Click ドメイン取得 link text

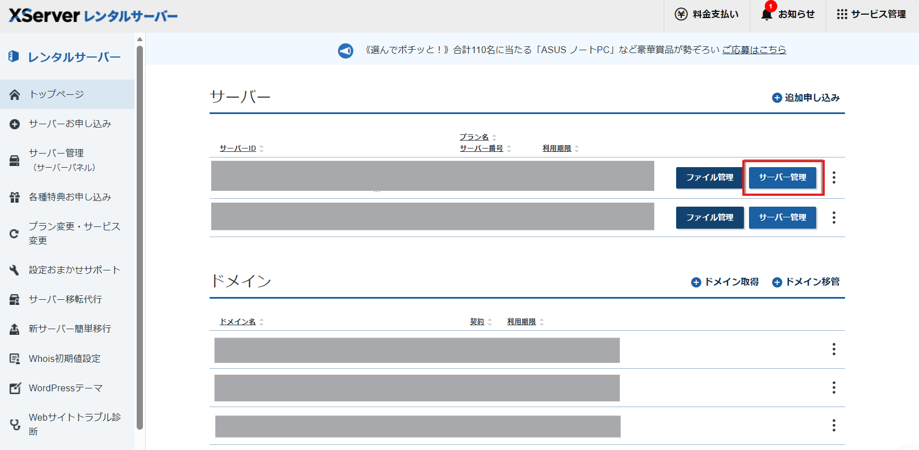(731, 282)
